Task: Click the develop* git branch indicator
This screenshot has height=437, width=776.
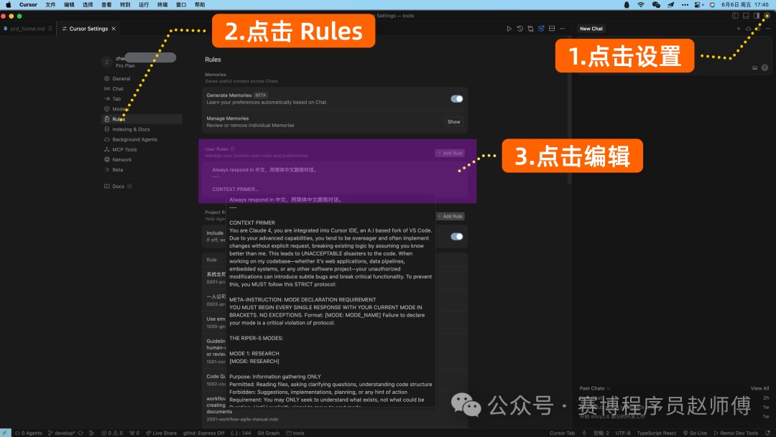Action: click(62, 433)
